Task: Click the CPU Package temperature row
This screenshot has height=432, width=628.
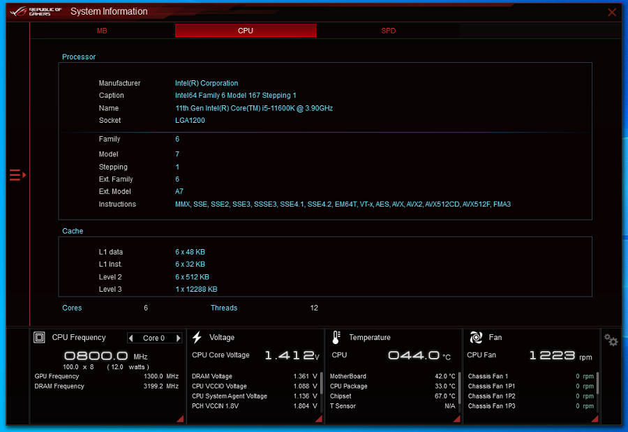Action: (392, 387)
